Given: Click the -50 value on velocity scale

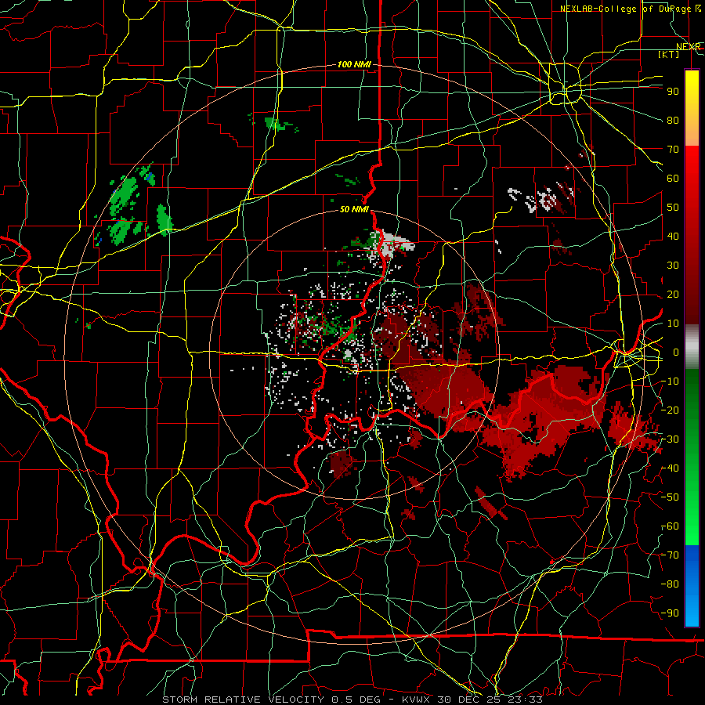Looking at the screenshot, I should [x=670, y=497].
